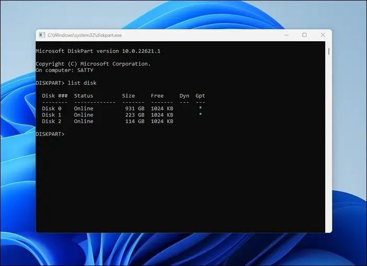Click the console vertical scrollbar thumb
Viewport: 367px width, 266px height.
[329, 52]
